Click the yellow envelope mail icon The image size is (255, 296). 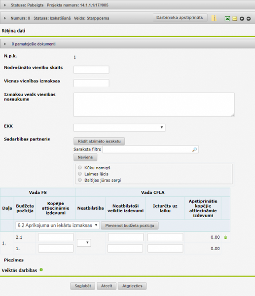pyautogui.click(x=235, y=19)
